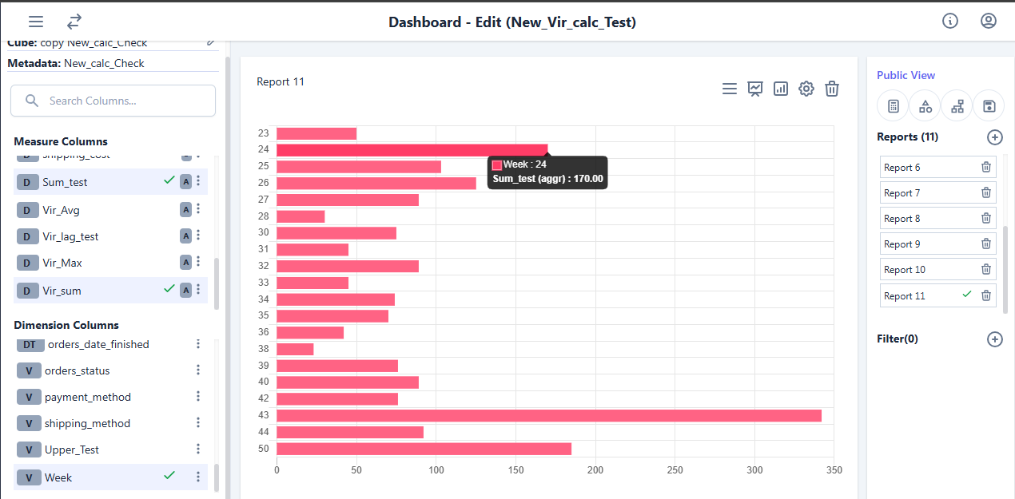
Task: Expand the aggregation 'A' badge on Vir_Max
Action: [185, 263]
